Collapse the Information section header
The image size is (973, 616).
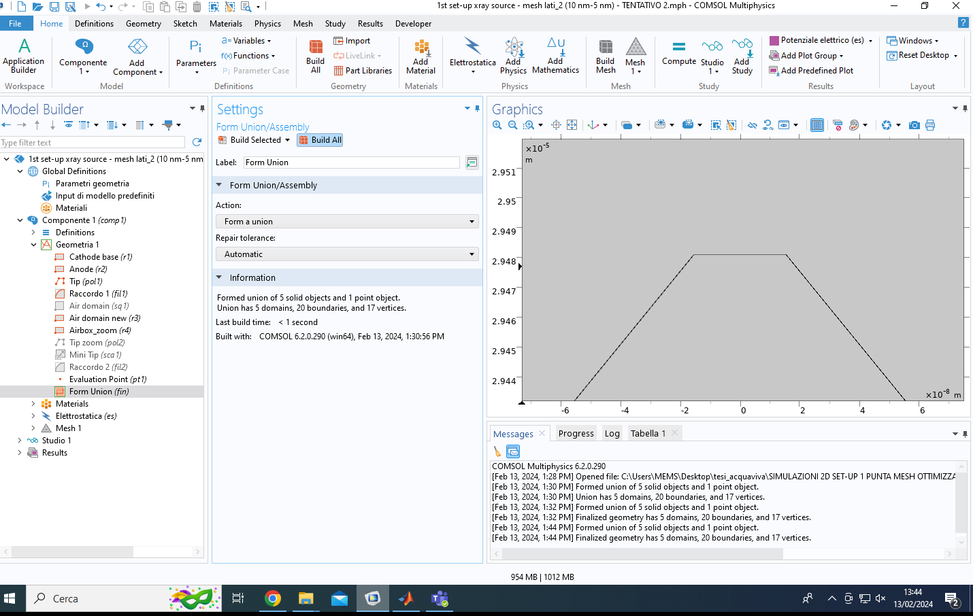point(252,278)
